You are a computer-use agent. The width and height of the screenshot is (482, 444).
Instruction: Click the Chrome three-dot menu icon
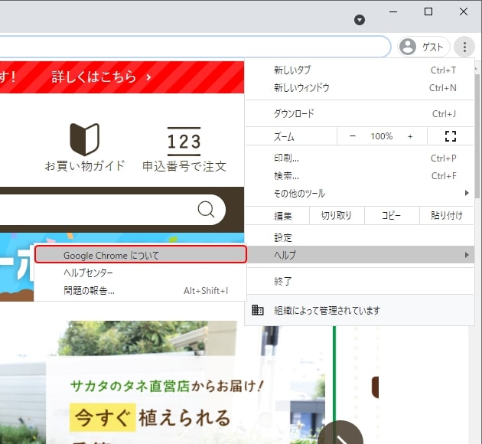[464, 47]
